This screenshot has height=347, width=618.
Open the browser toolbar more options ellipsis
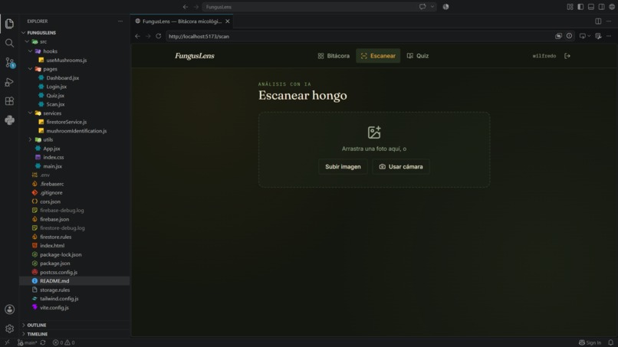(609, 36)
